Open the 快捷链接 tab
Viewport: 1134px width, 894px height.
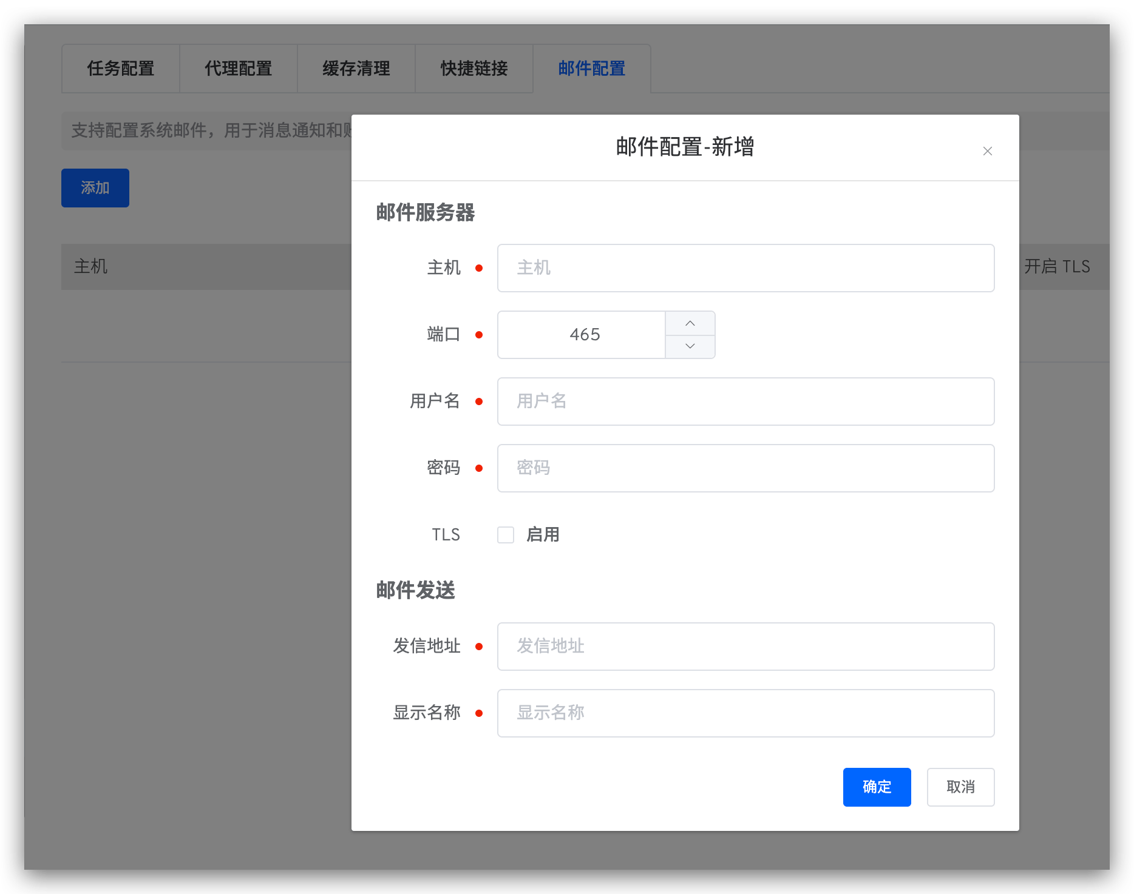(474, 69)
